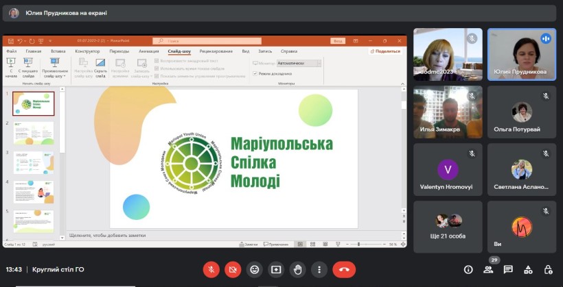The height and width of the screenshot is (287, 563).
Task: Select slide 3 thumbnail
Action: point(34,162)
